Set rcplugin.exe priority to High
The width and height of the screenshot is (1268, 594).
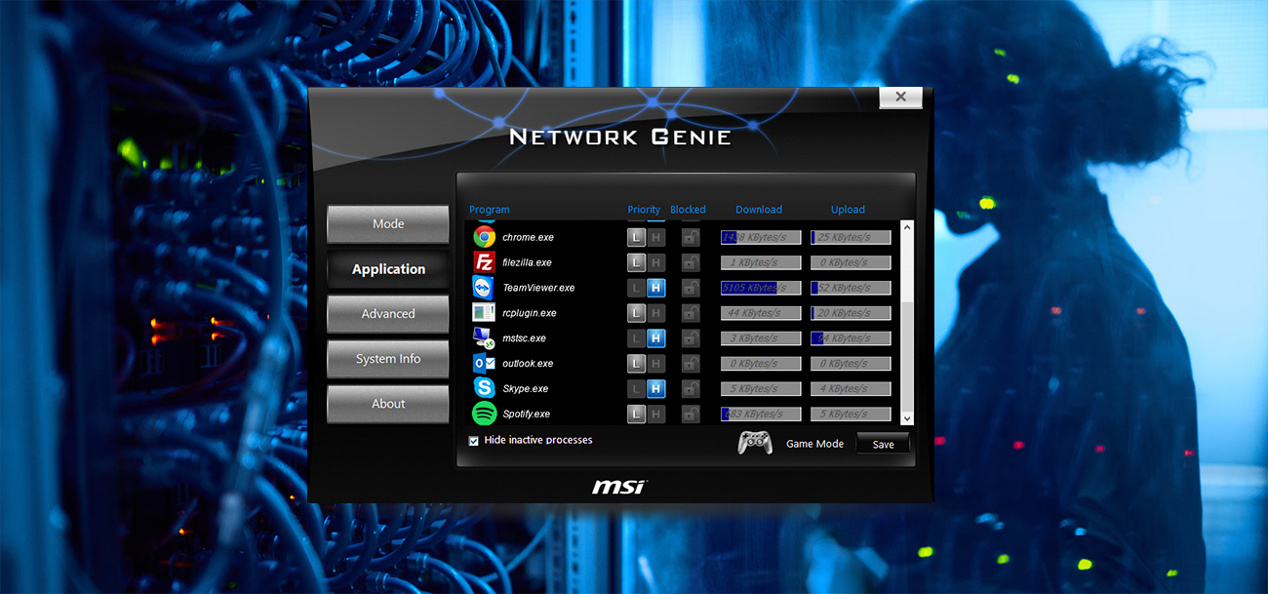point(656,313)
